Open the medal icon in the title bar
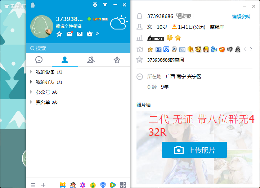This screenshot has height=188, width=260. (x=95, y=5)
